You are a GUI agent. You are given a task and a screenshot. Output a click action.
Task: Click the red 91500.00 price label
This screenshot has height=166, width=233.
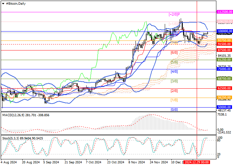224,44
